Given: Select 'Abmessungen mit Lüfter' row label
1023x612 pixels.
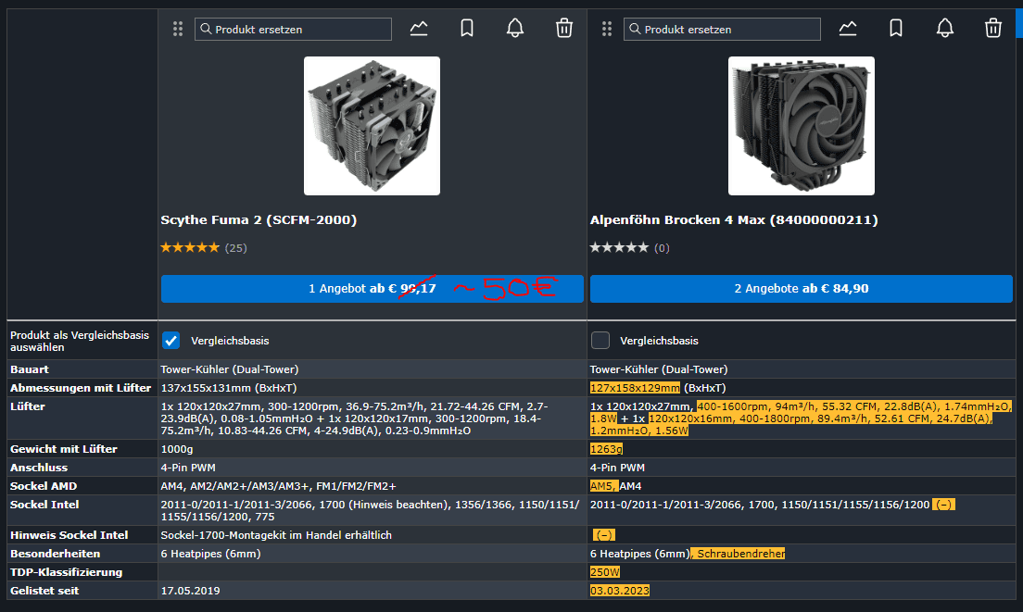Looking at the screenshot, I should [x=81, y=388].
